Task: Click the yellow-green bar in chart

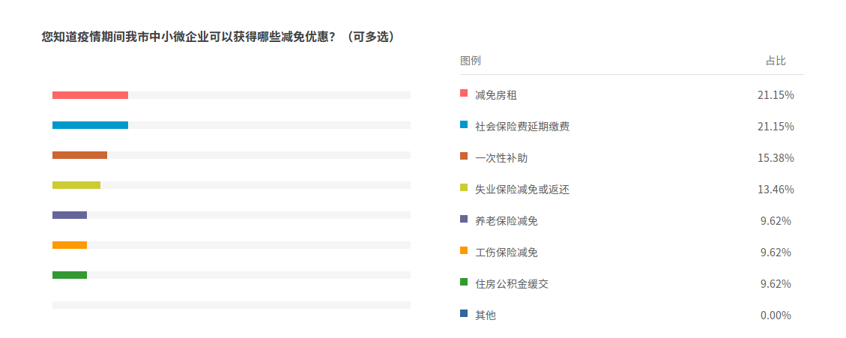Action: (x=76, y=185)
